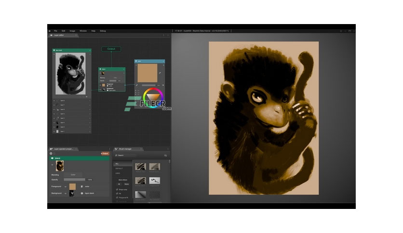403x233 pixels.
Task: Select the ALL brush category
Action: 122,164
